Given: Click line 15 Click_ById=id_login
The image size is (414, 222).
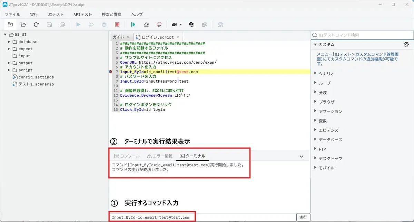Looking at the screenshot, I should [142, 109].
